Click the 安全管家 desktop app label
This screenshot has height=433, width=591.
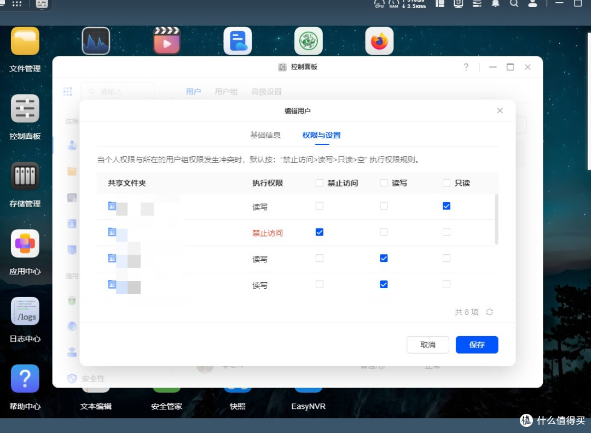click(x=166, y=406)
